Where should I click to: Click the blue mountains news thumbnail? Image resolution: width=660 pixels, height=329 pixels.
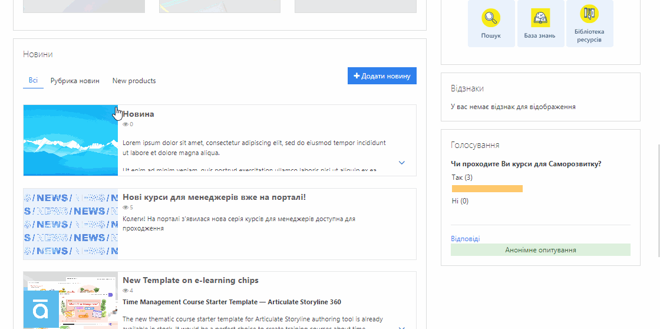click(70, 140)
